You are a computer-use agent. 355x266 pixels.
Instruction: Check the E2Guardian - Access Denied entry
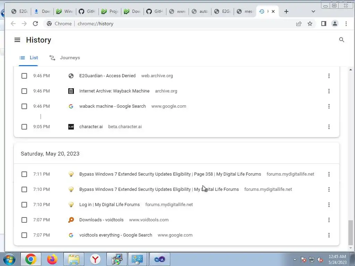coord(24,76)
